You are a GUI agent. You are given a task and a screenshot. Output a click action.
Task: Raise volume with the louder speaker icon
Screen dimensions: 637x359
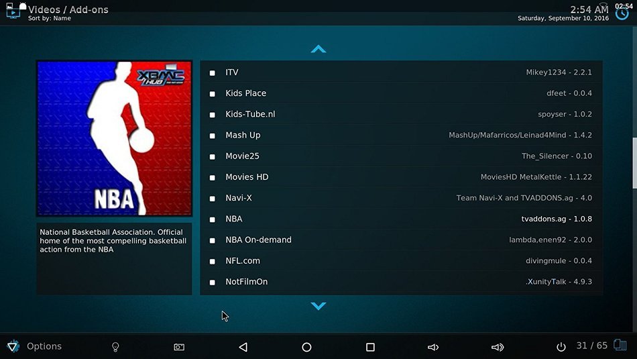click(x=498, y=347)
